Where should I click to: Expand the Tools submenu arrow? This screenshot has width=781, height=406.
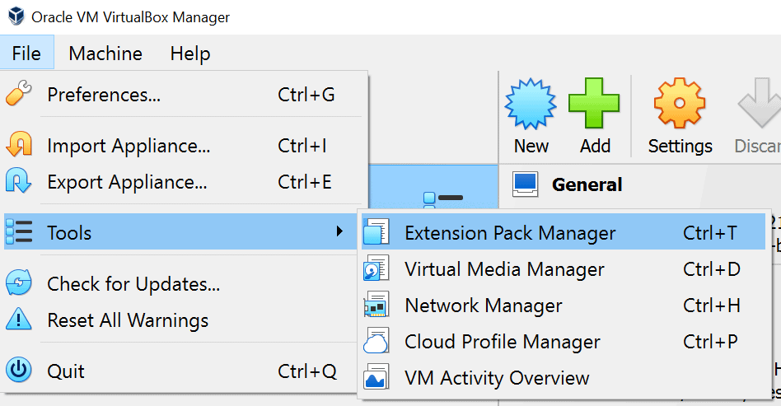pos(339,232)
